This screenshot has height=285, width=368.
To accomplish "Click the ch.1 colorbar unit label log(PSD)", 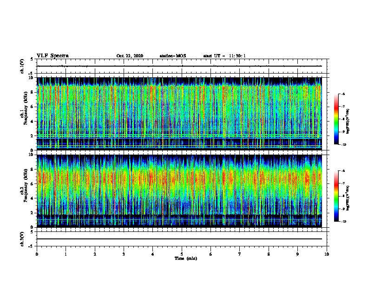I will pos(348,121).
